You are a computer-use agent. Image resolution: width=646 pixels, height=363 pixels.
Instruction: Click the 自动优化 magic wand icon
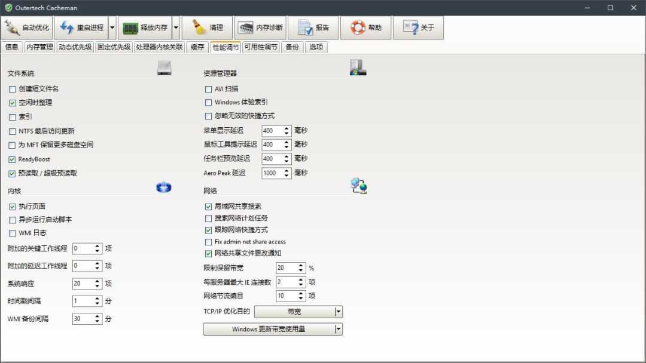[x=12, y=27]
